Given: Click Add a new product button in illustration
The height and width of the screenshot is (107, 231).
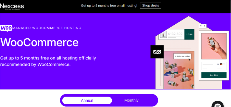Looking at the screenshot, I should [182, 56].
